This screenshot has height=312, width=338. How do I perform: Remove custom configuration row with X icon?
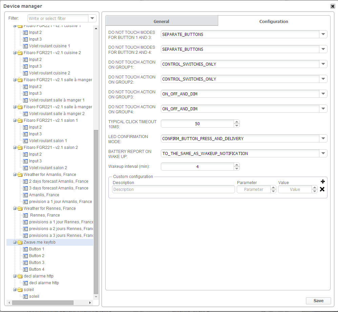(322, 189)
